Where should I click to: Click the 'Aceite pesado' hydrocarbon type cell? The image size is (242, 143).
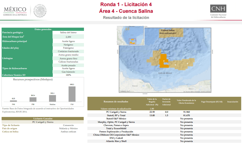pyautogui.click(x=68, y=65)
